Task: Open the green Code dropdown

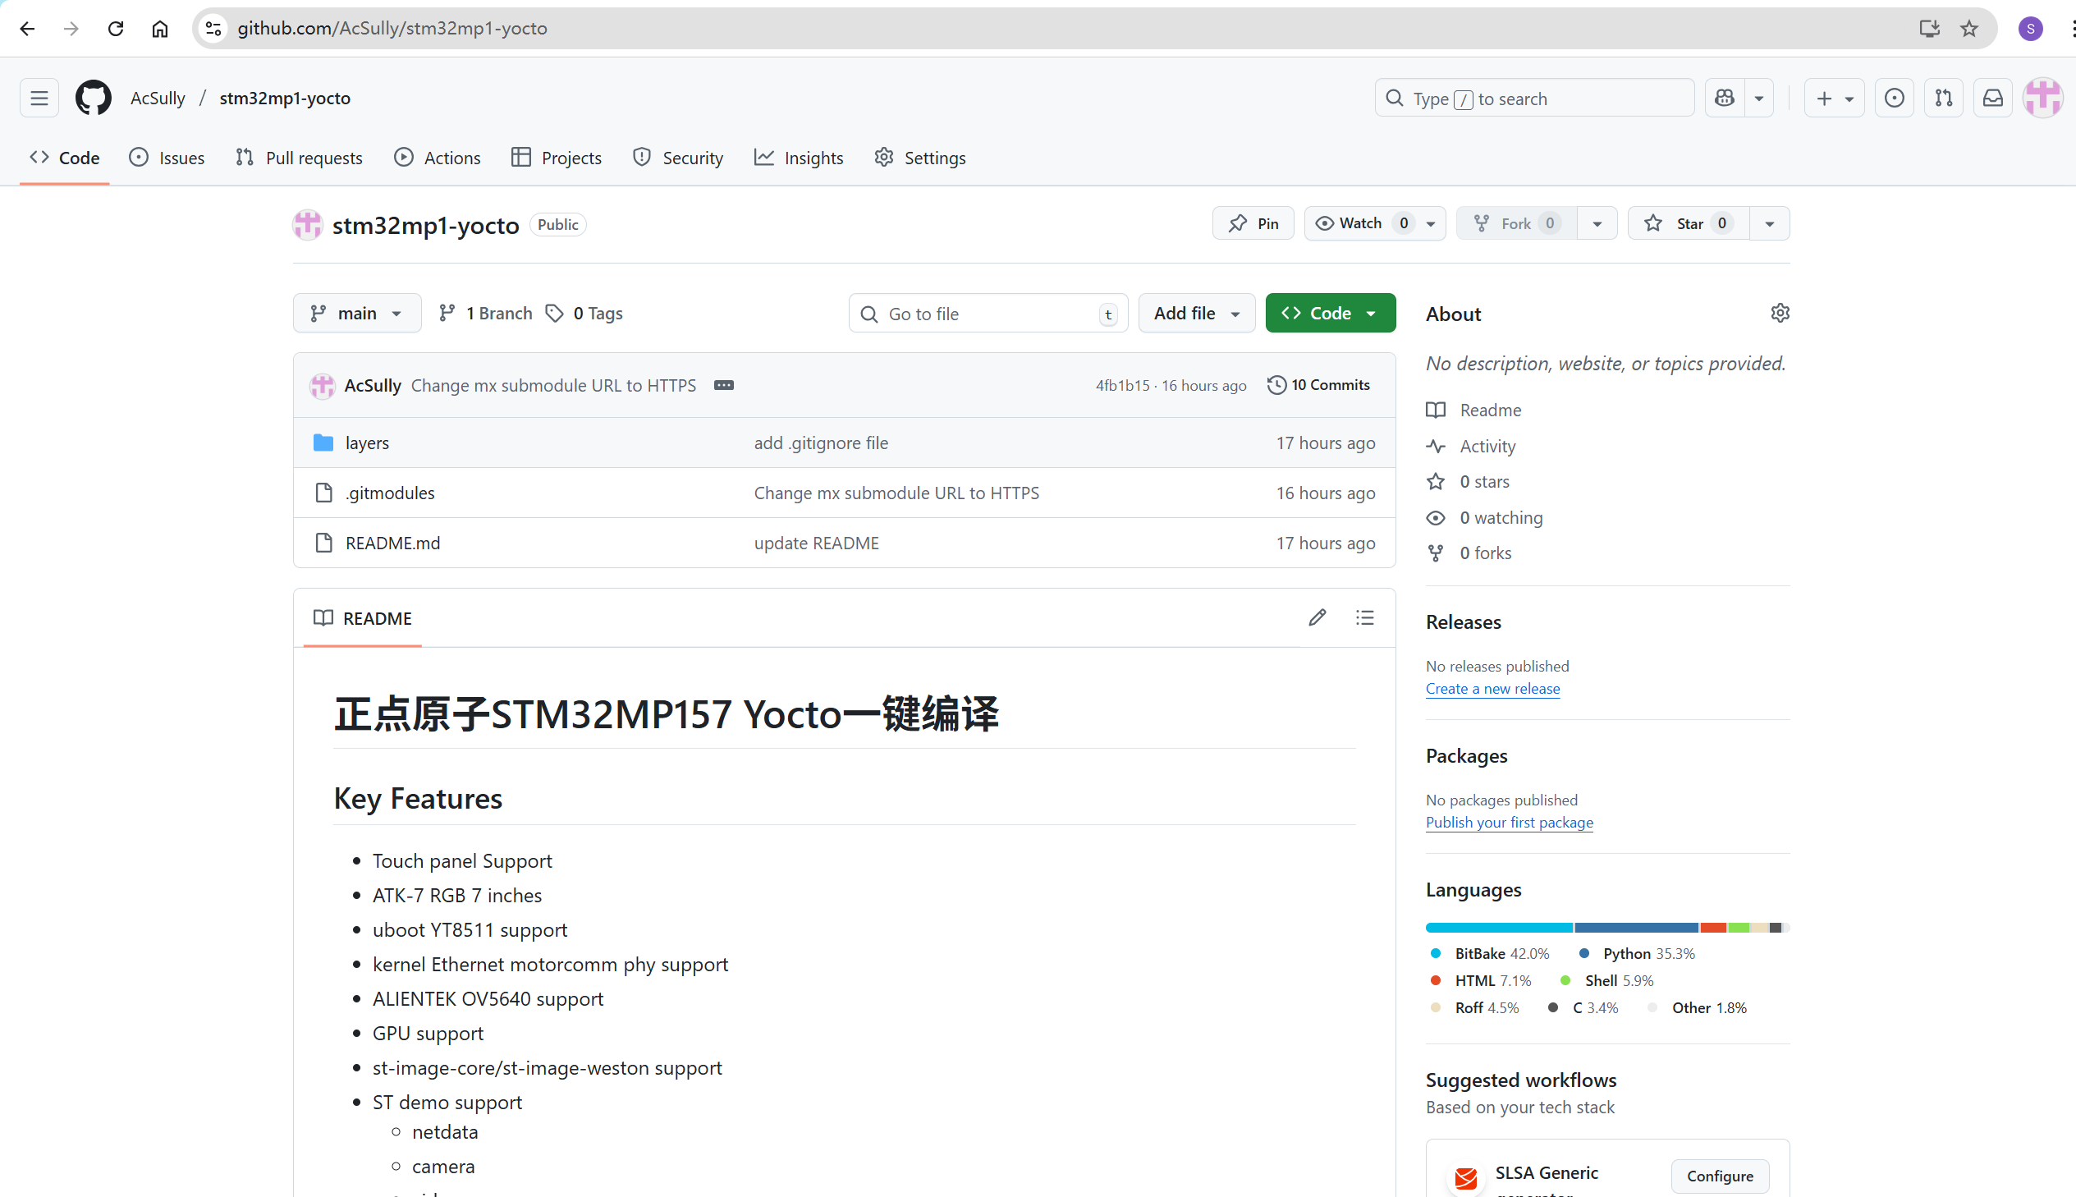Action: click(x=1331, y=314)
